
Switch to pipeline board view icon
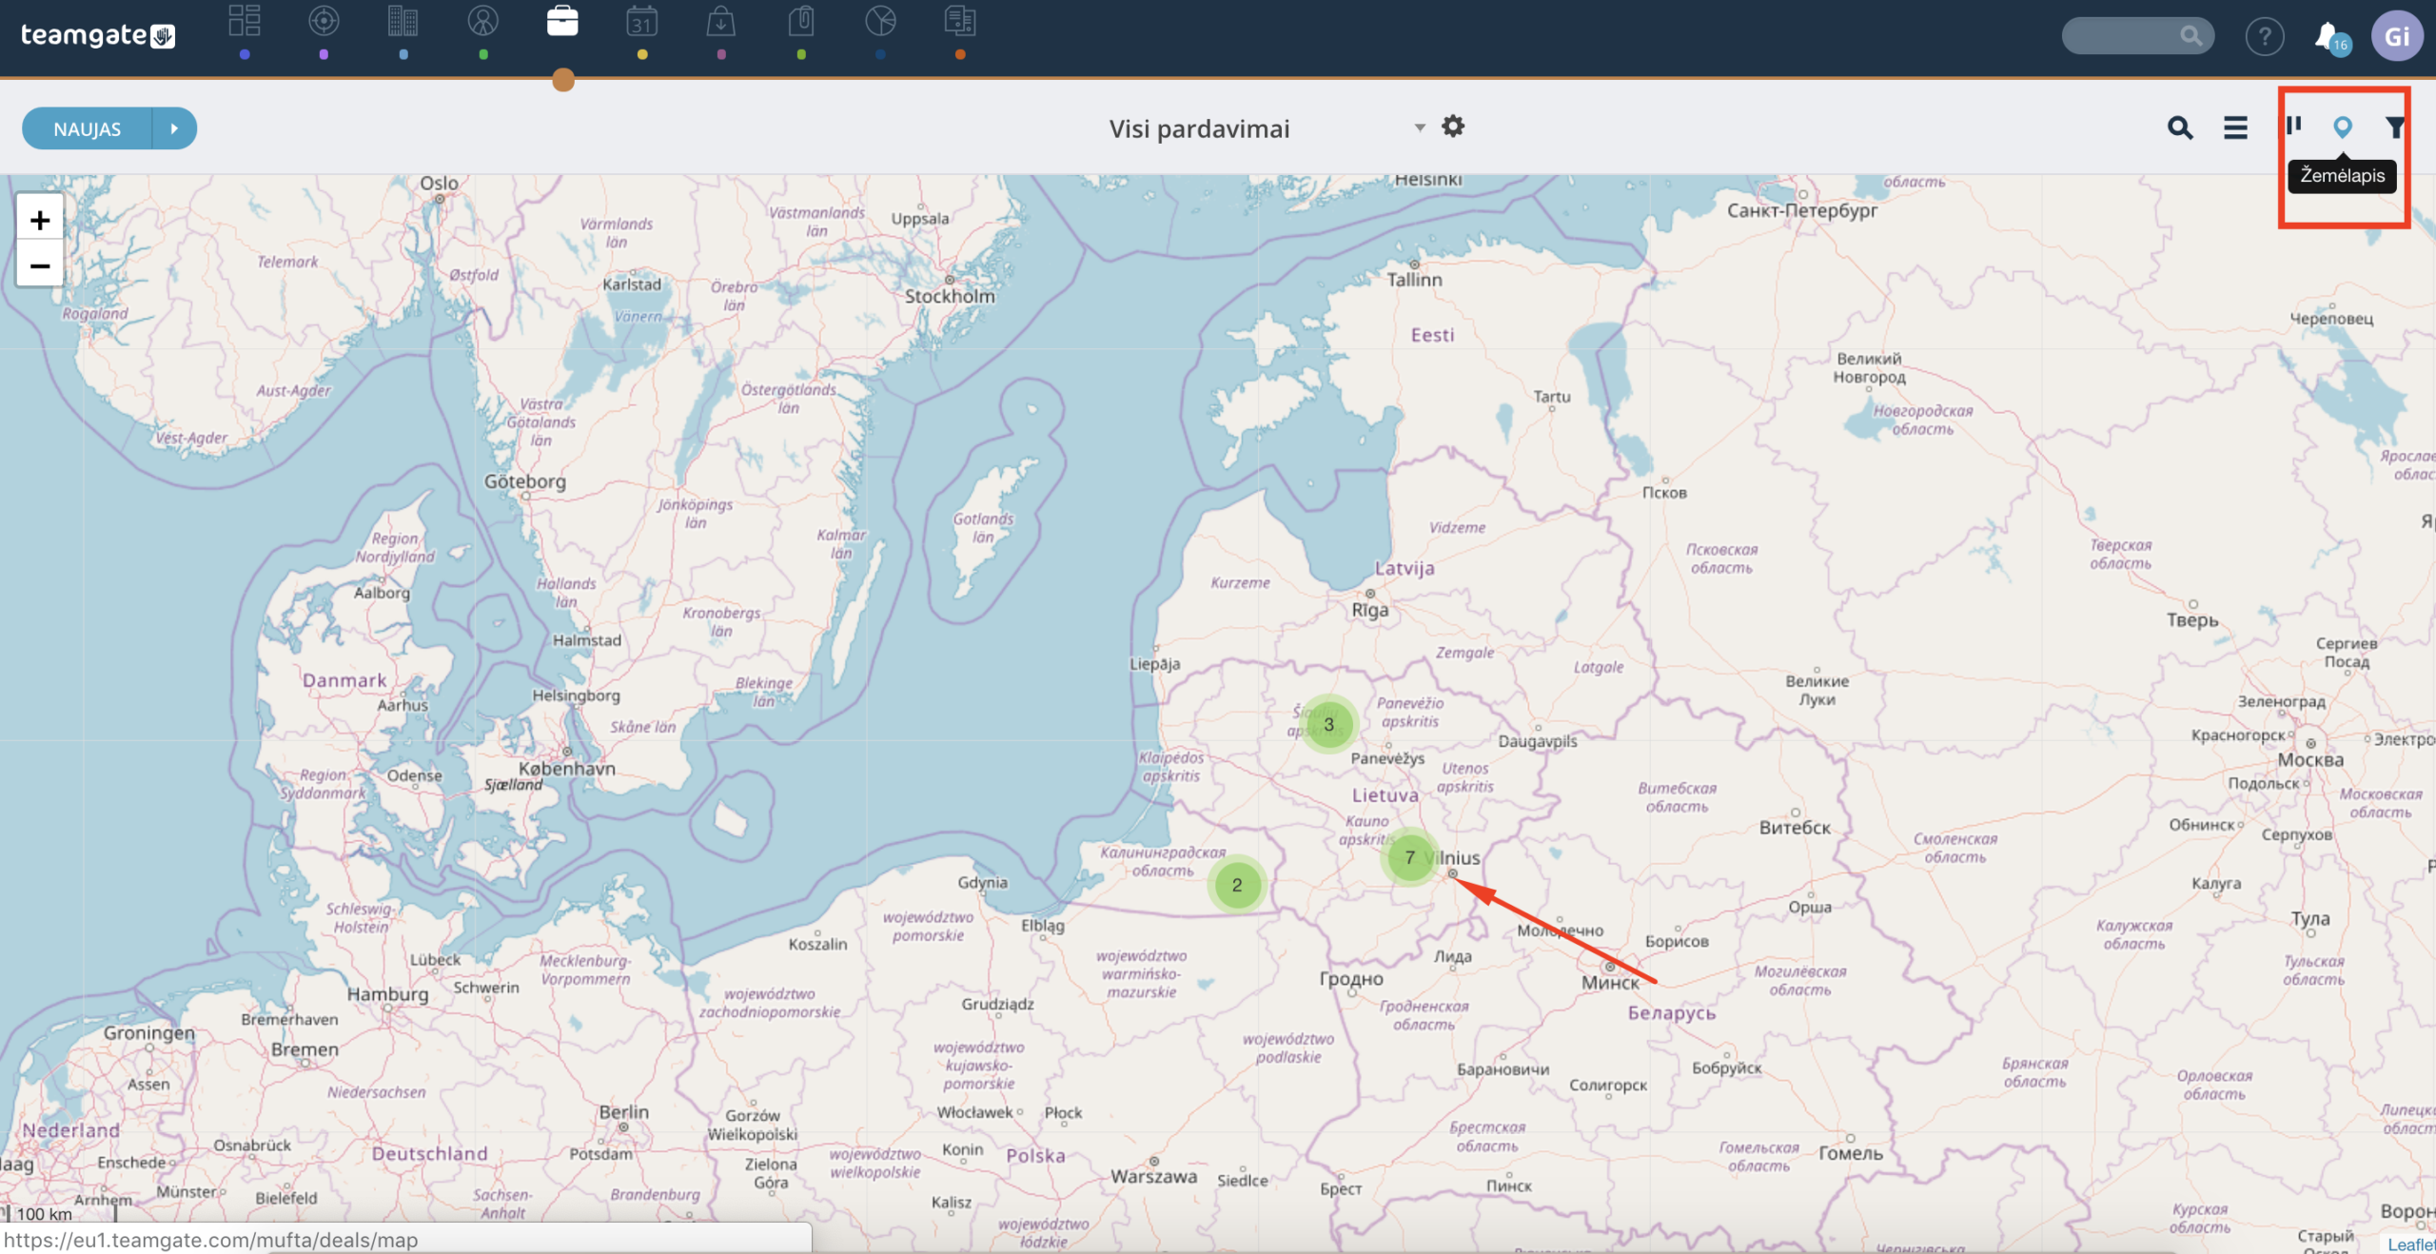(2294, 125)
